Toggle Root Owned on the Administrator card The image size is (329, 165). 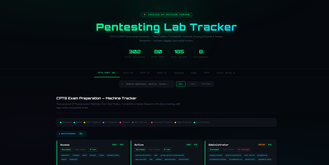(229, 150)
